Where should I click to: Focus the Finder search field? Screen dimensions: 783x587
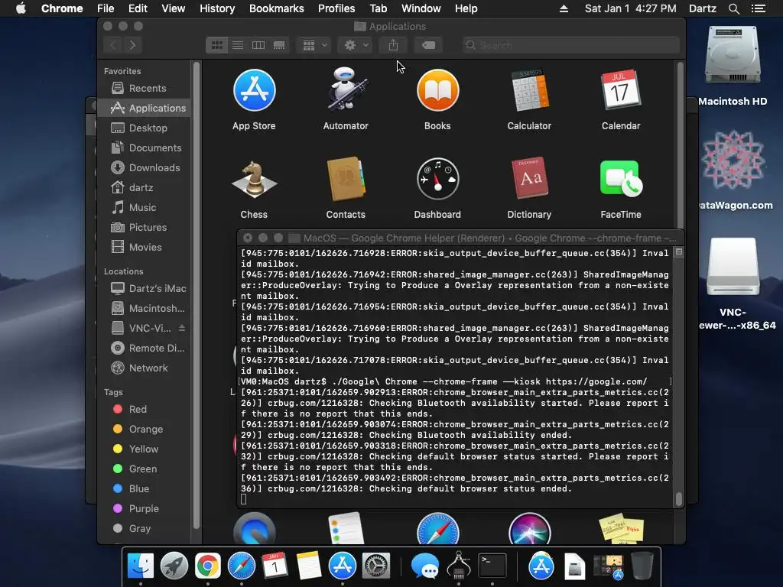[x=570, y=45]
